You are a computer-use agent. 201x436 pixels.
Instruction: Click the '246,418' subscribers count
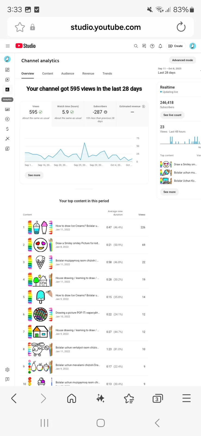(167, 102)
